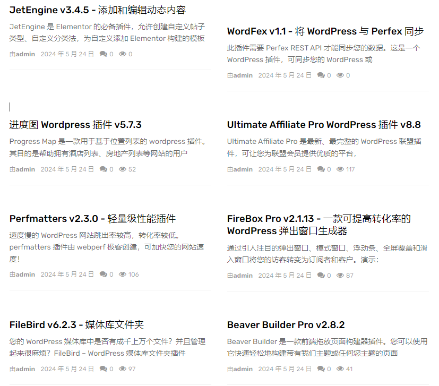Click the eye icon showing 41 views

340,368
